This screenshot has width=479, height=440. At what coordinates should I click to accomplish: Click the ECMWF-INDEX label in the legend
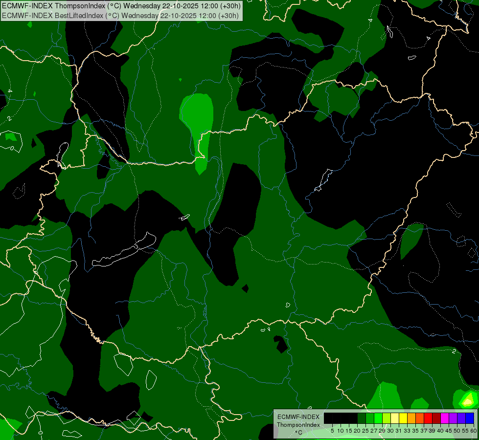point(298,417)
